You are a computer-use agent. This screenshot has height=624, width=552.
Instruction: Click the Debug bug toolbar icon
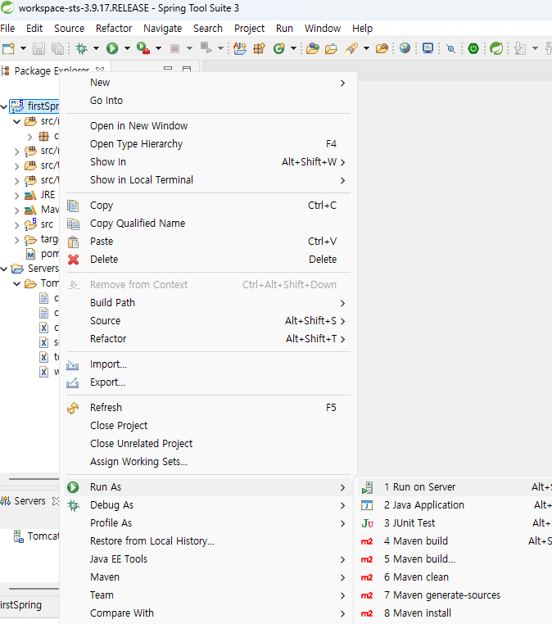[82, 48]
